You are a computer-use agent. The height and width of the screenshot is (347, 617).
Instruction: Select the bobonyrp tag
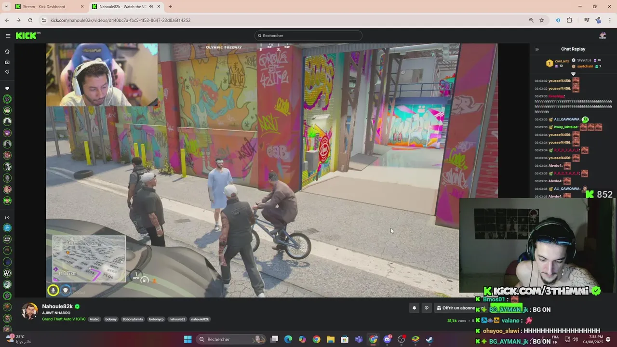pos(156,319)
